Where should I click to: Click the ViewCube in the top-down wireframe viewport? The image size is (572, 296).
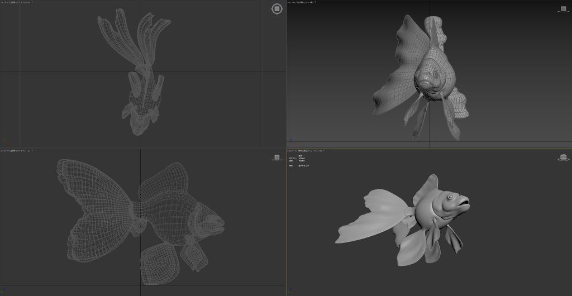277,9
